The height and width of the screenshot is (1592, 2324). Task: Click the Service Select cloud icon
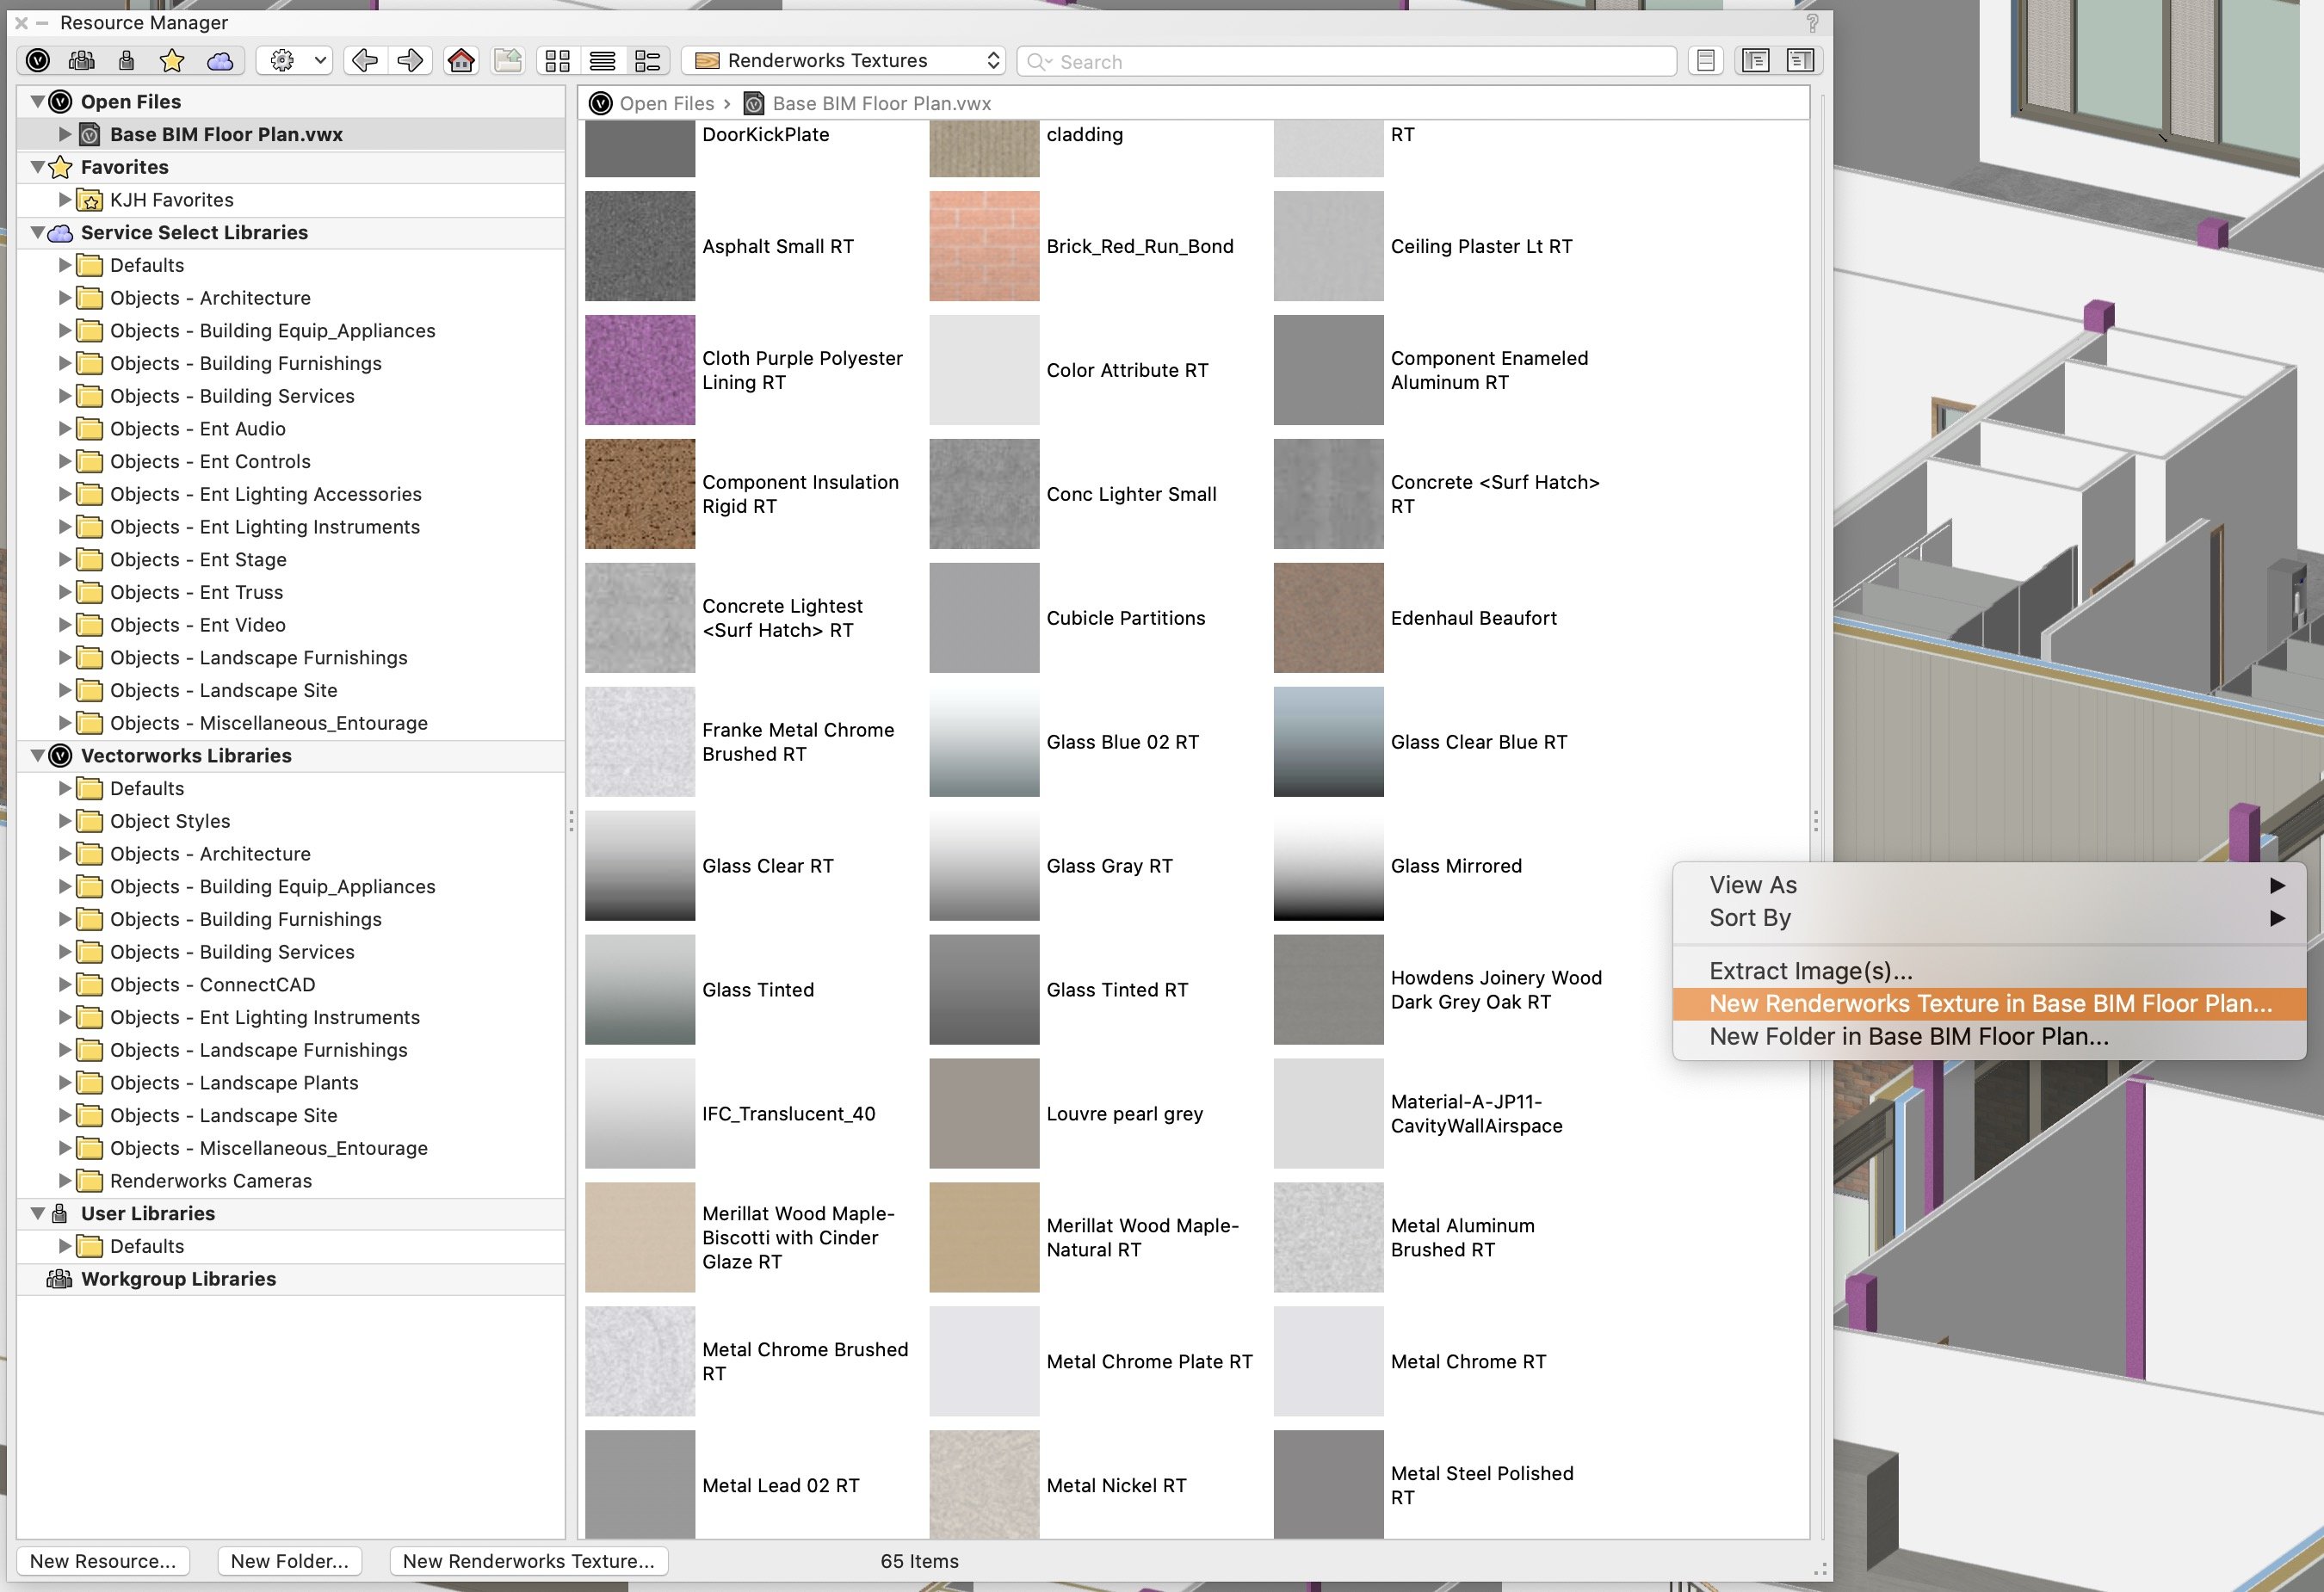coord(220,61)
